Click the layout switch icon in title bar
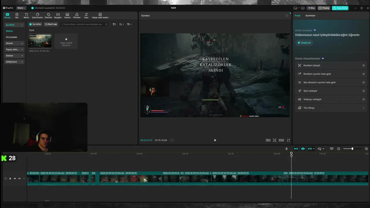This screenshot has width=370, height=208. [295, 8]
